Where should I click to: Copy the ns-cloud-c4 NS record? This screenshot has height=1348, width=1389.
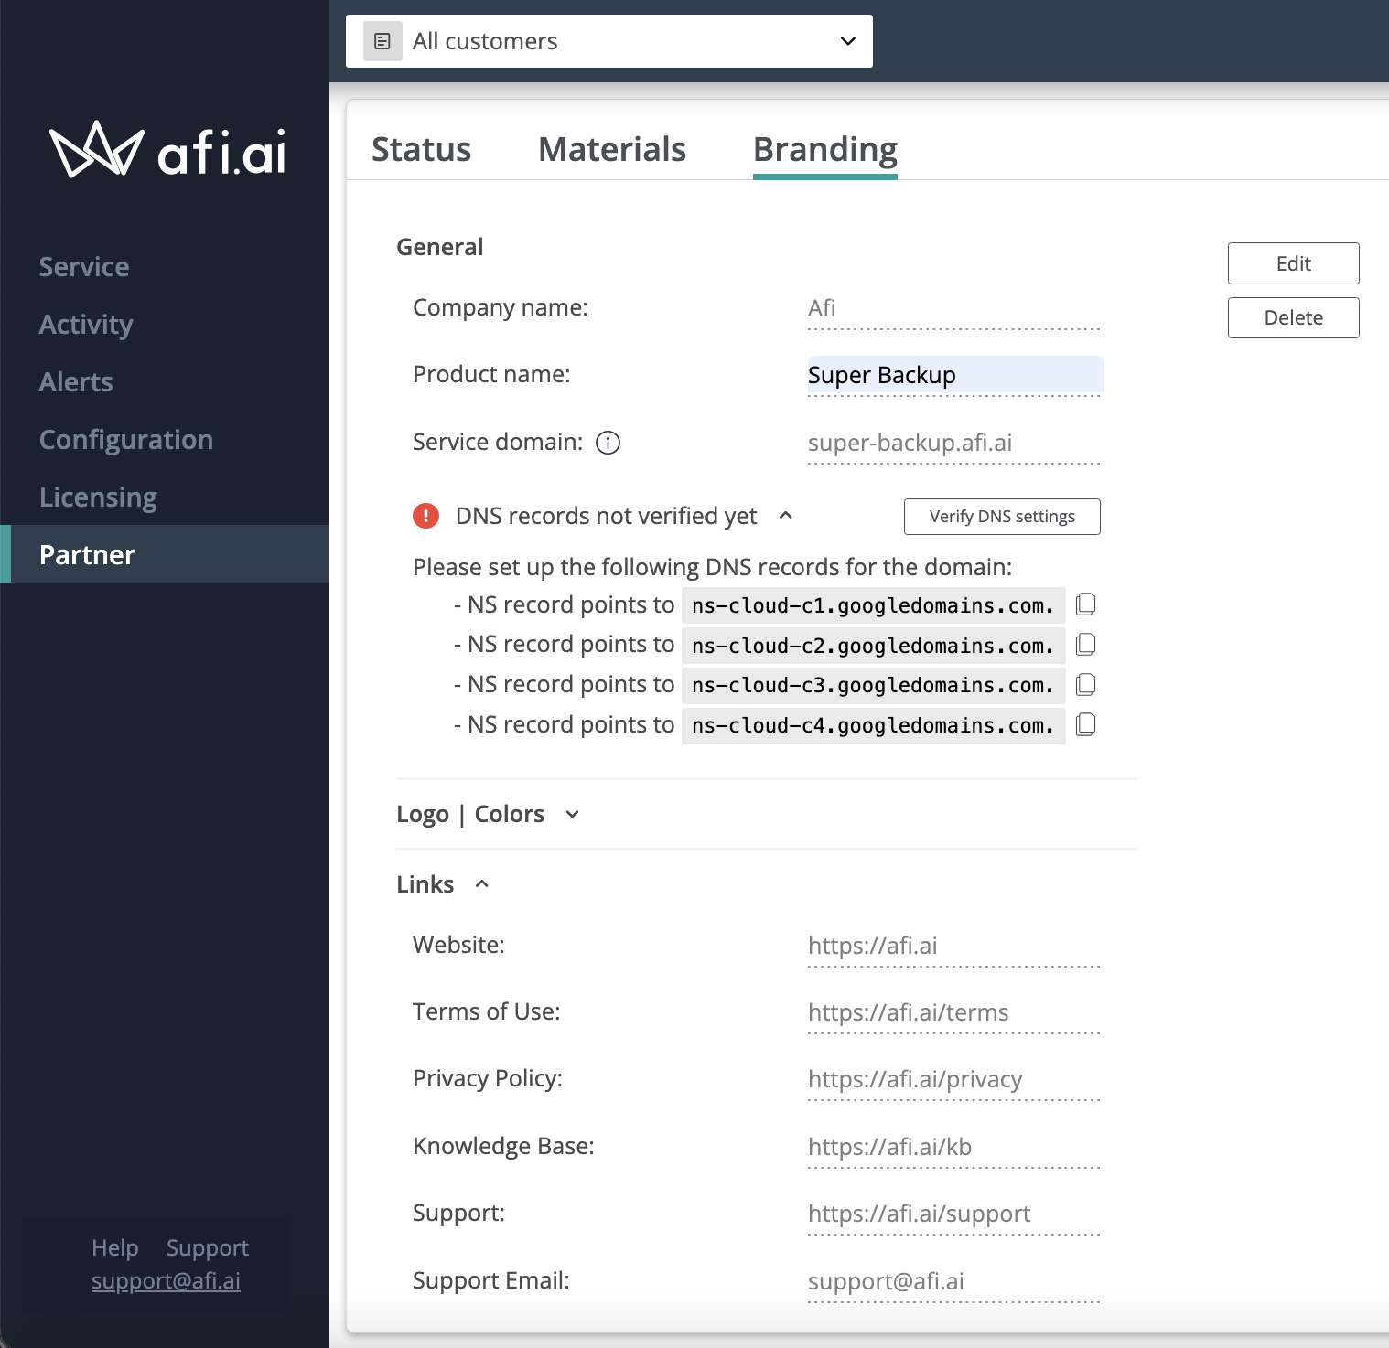point(1085,725)
